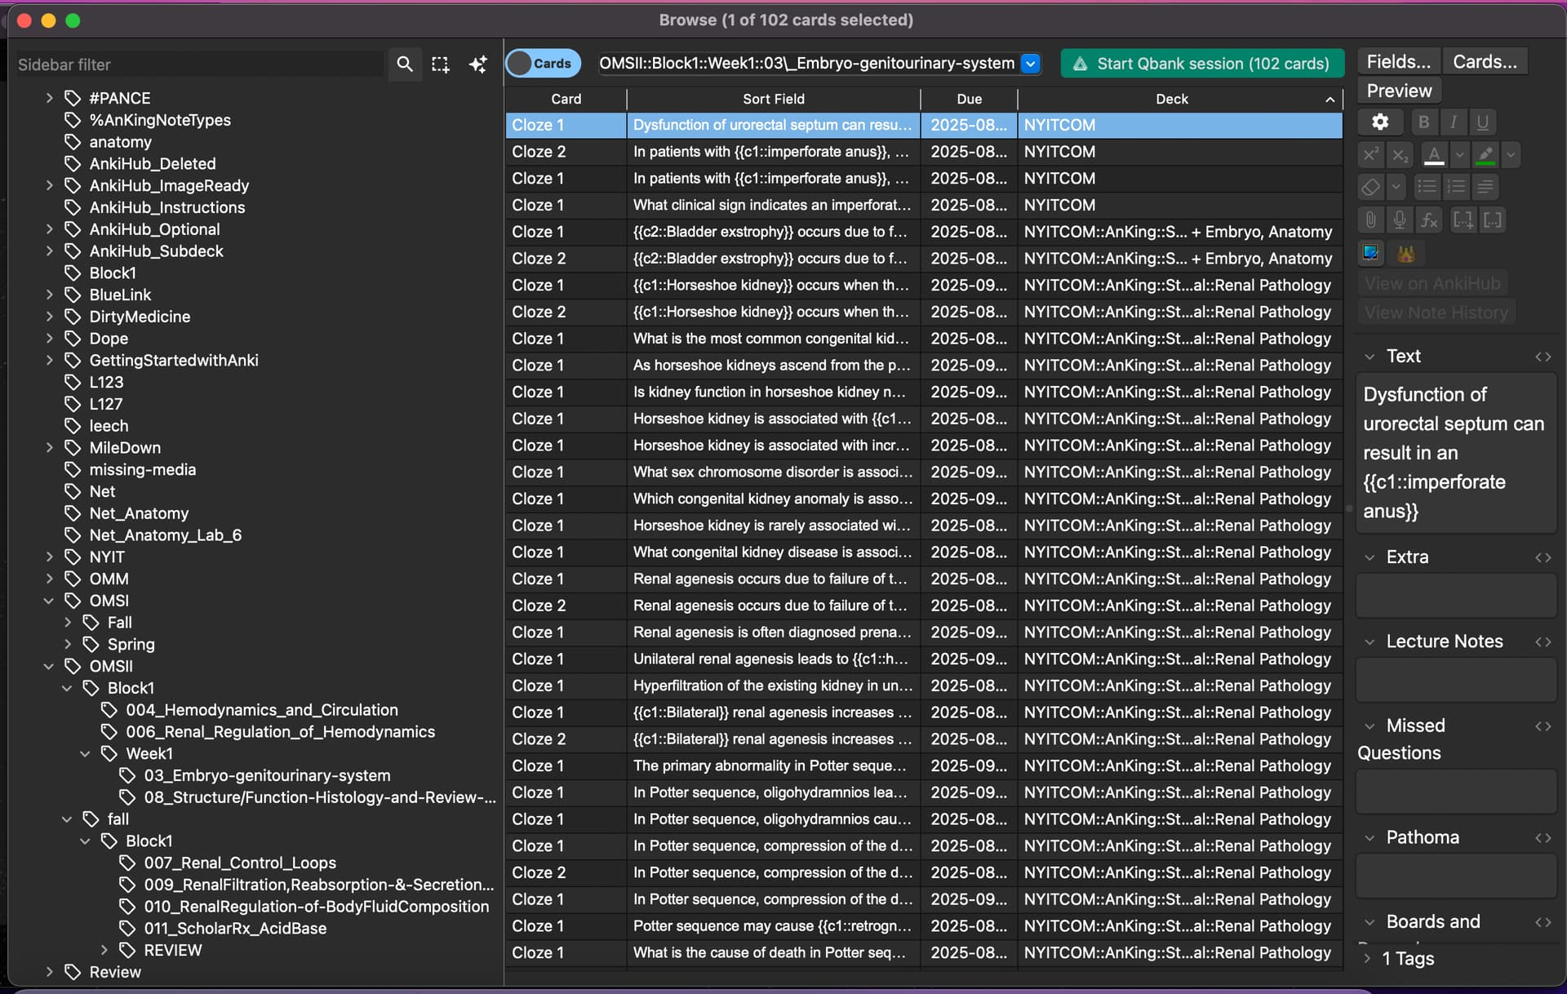Click the sidebar selection mode icon

441,64
